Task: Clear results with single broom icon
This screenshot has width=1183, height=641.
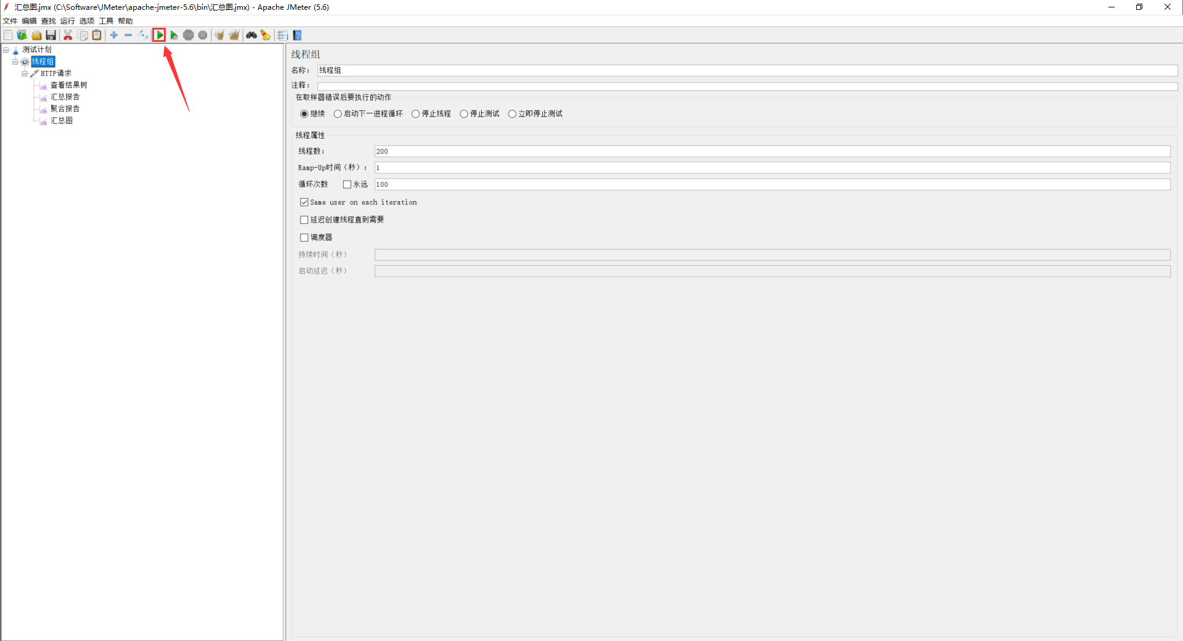Action: tap(219, 35)
